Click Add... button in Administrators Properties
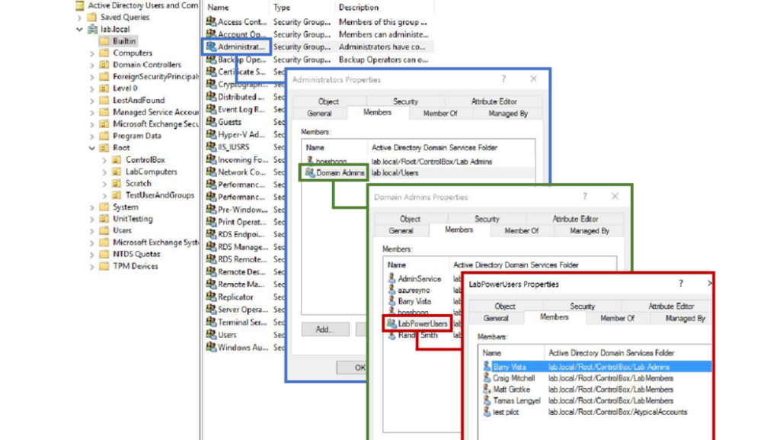The width and height of the screenshot is (780, 440). click(x=325, y=329)
